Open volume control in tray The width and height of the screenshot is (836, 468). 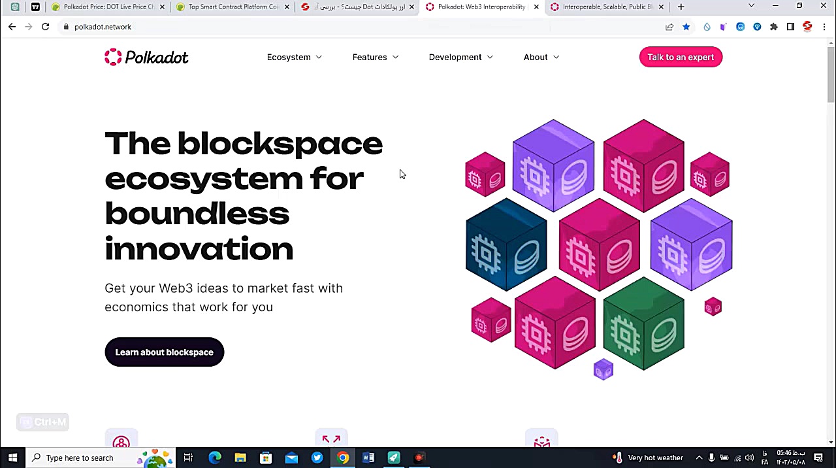click(x=750, y=458)
